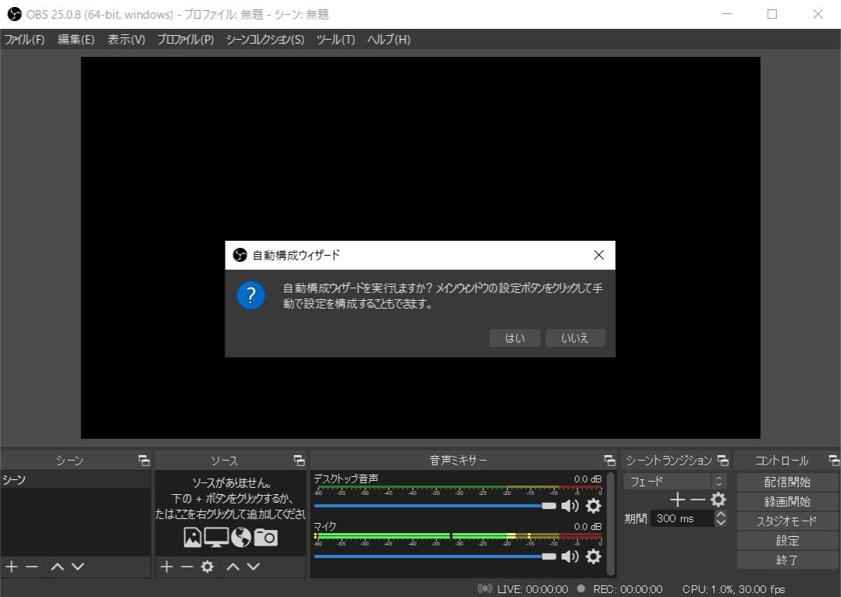Decrease the transition duration with the down stepper

(x=721, y=522)
